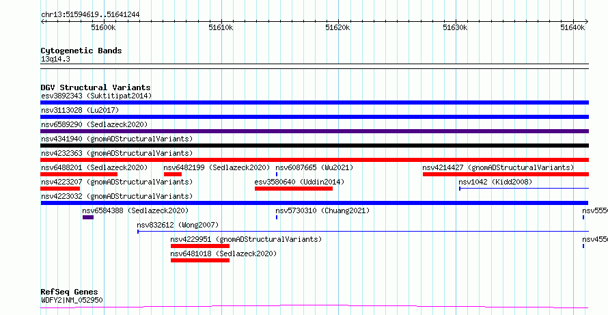Click the nsv1042 (Kidd2008) label
This screenshot has height=315, width=608.
pyautogui.click(x=495, y=182)
